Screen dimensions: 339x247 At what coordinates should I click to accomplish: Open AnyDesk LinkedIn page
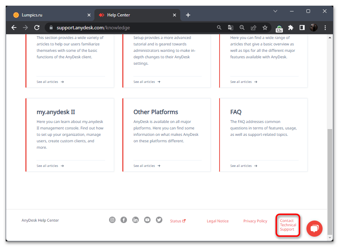click(x=136, y=220)
